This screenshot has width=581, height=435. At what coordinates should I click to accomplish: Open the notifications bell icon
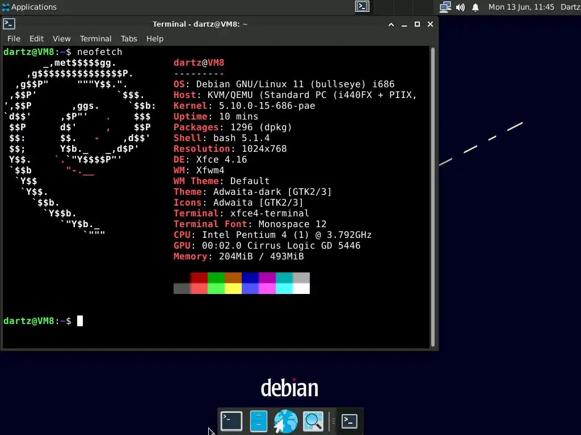coord(475,7)
